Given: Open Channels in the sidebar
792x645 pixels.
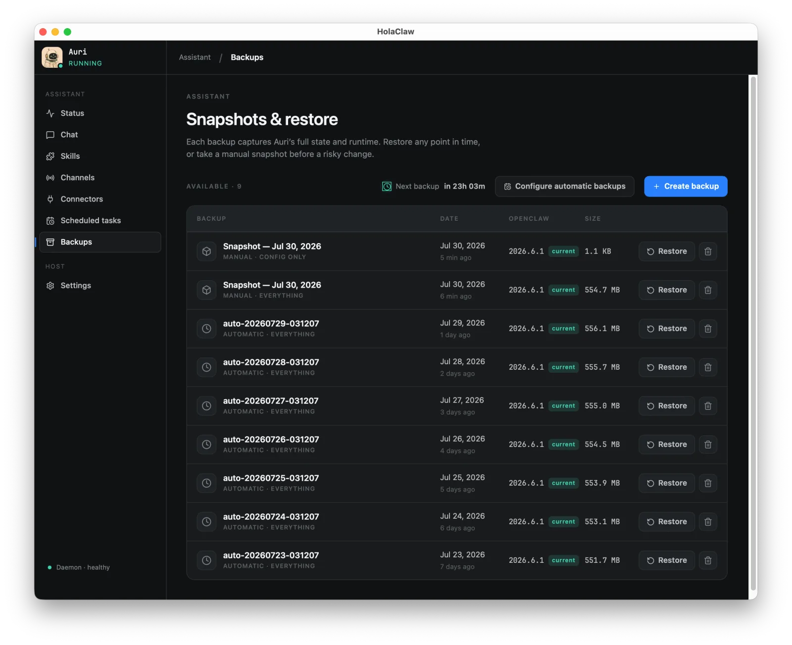Looking at the screenshot, I should coord(100,178).
